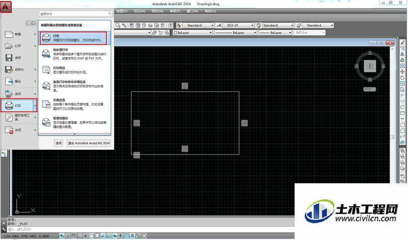Click the 关闭 (Close) document icon
This screenshot has height=240, width=408.
click(9, 130)
